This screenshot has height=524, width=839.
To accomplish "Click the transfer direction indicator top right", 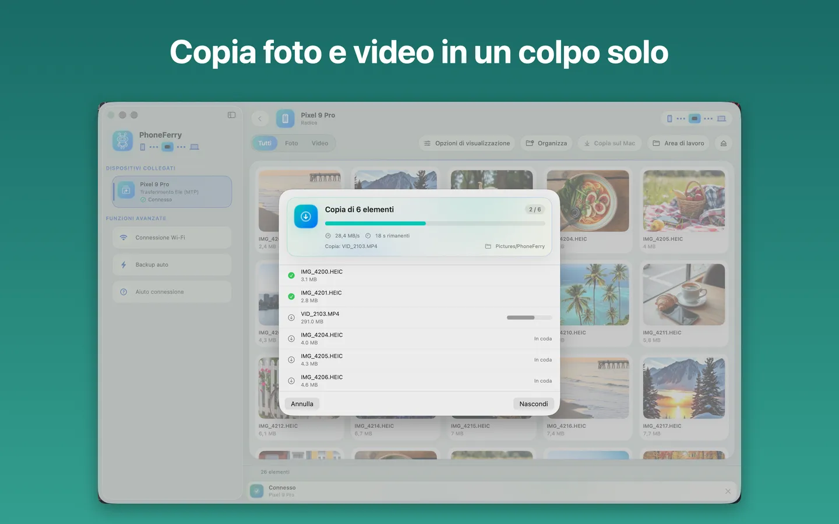I will 696,119.
